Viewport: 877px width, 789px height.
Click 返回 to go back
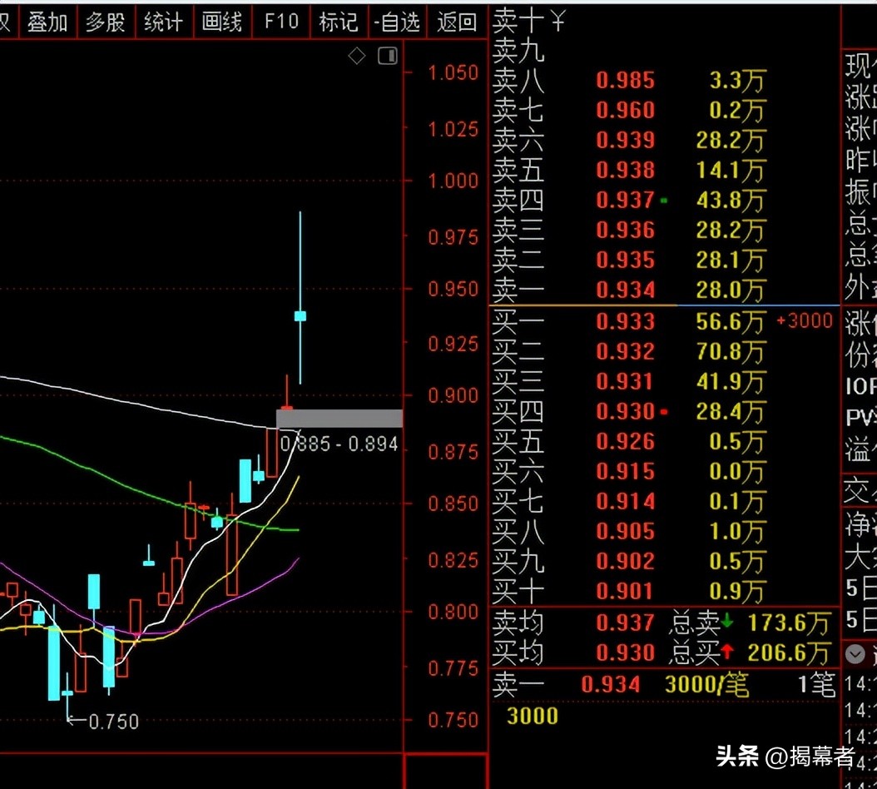[457, 22]
